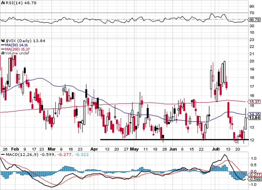Click the red line marker beside MA(200)
The image size is (262, 190).
point(2,50)
